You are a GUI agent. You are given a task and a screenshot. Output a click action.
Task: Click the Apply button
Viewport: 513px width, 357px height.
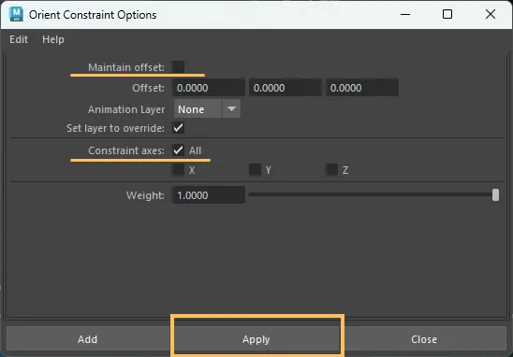tap(256, 339)
